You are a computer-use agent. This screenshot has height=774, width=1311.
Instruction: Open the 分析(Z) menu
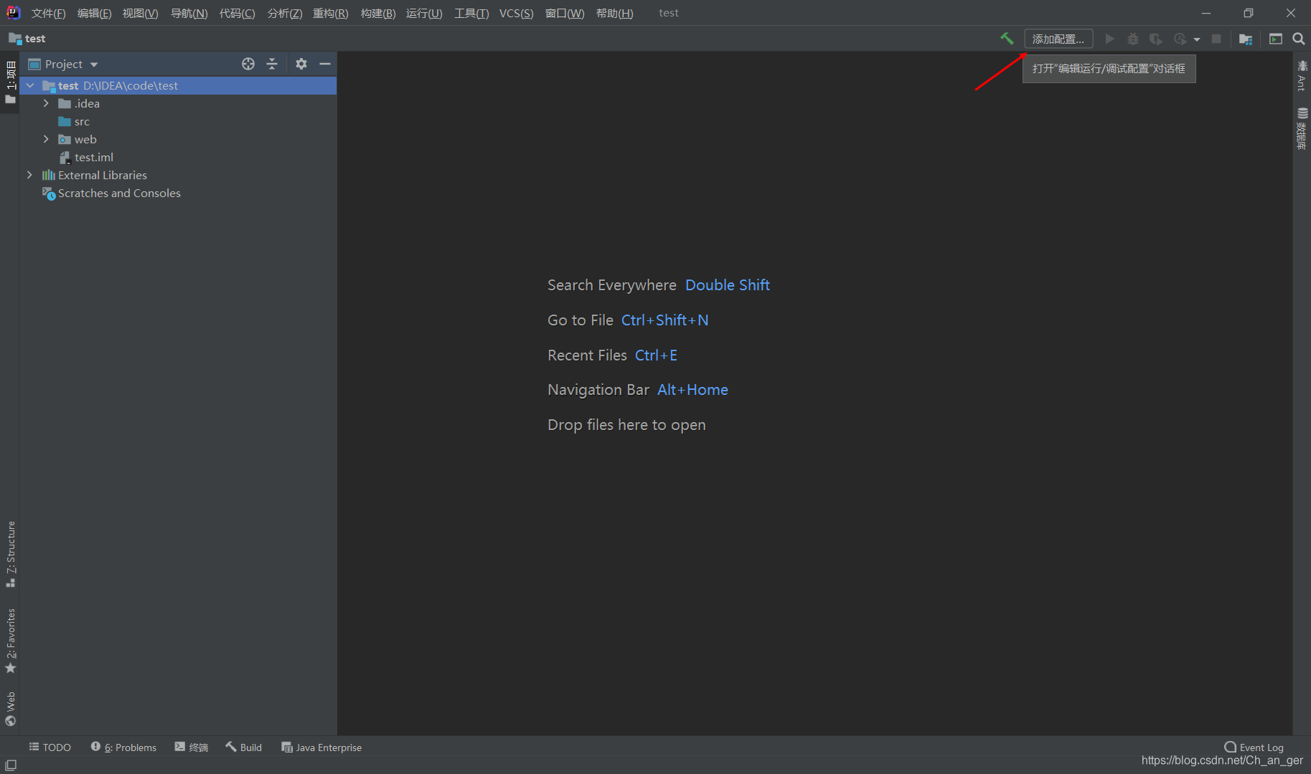[284, 13]
